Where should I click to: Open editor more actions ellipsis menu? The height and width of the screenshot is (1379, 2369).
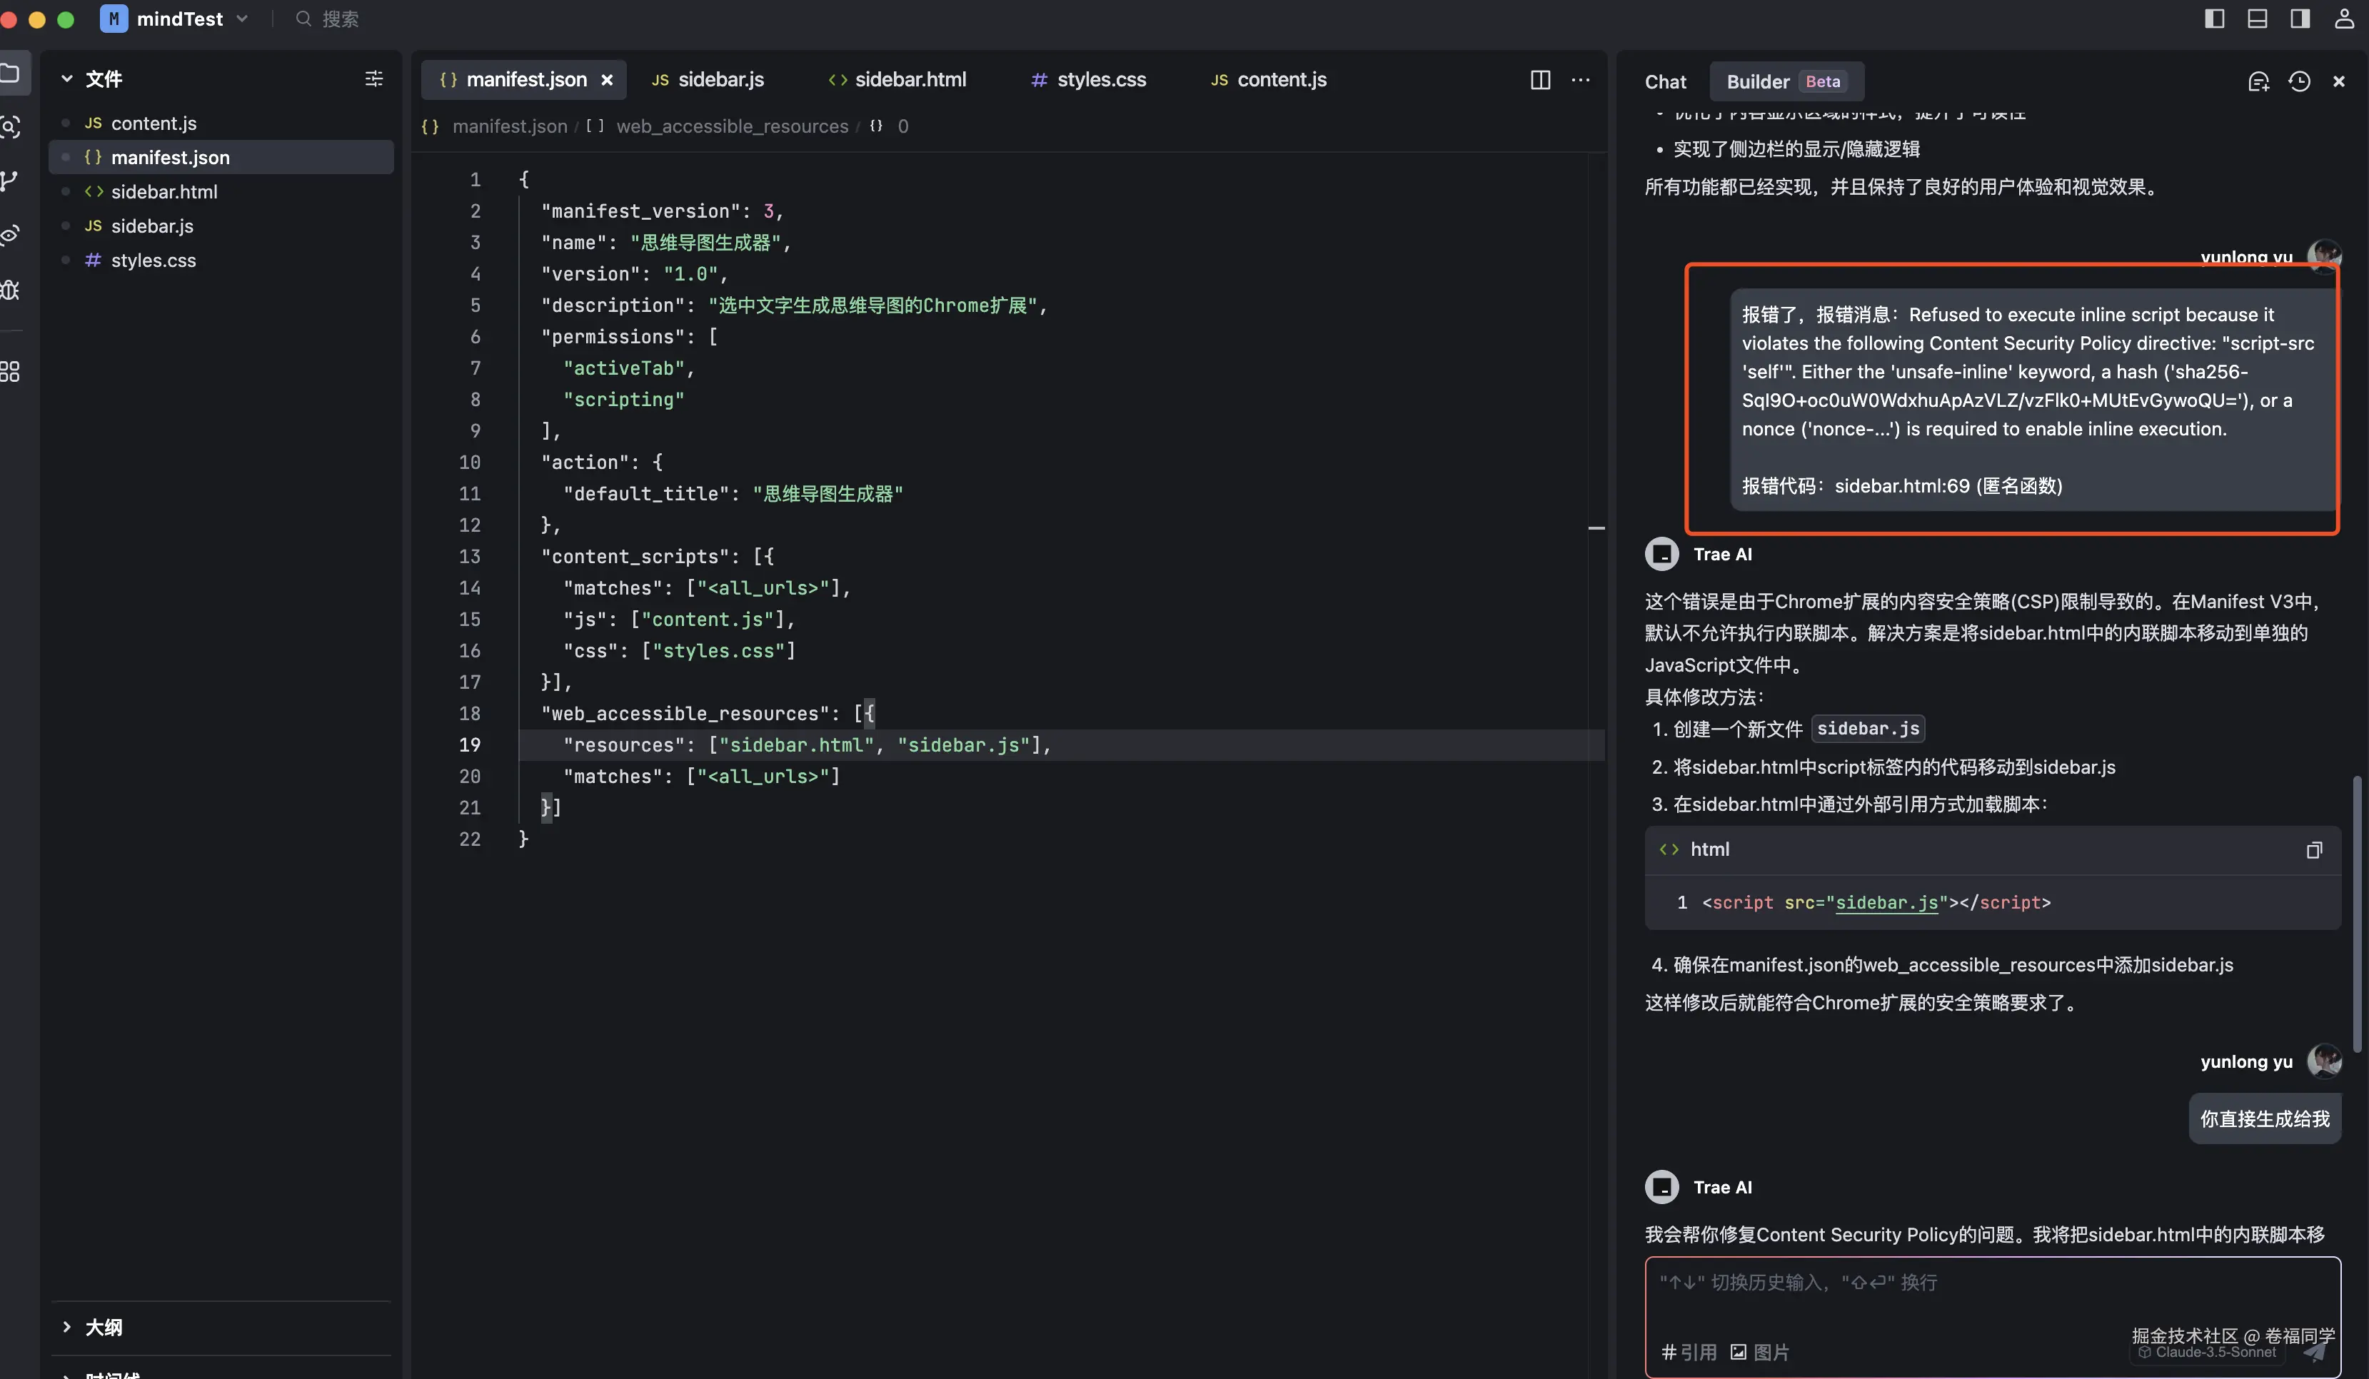(1581, 80)
